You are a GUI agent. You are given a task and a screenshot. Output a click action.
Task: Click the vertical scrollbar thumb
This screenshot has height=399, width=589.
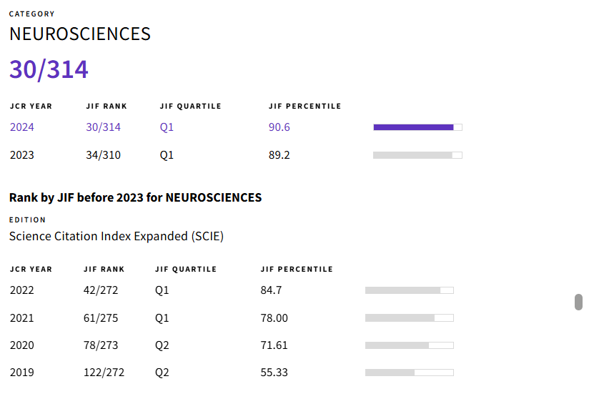[x=578, y=302]
